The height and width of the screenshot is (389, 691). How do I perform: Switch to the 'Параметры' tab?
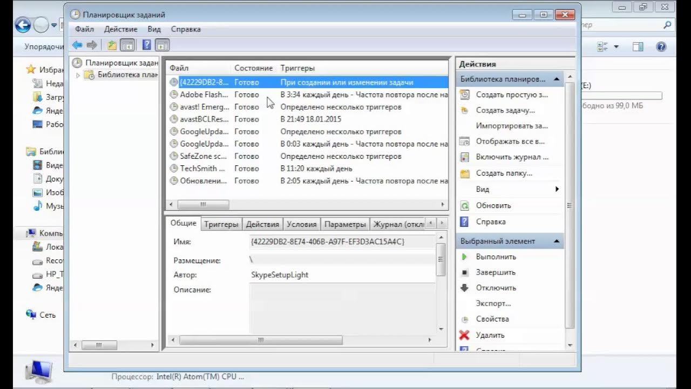pos(345,225)
